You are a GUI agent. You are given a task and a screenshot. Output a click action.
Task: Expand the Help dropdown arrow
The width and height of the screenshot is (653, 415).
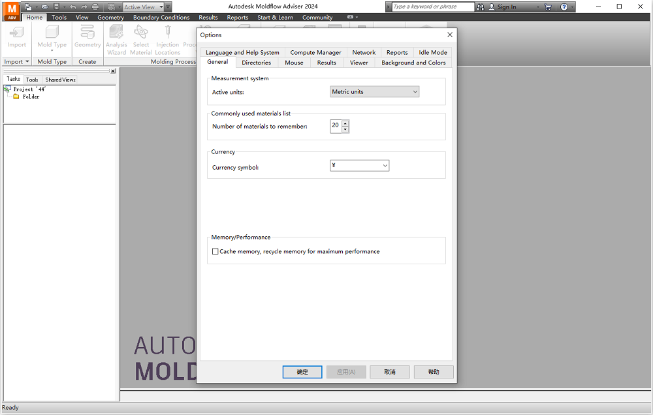[573, 7]
